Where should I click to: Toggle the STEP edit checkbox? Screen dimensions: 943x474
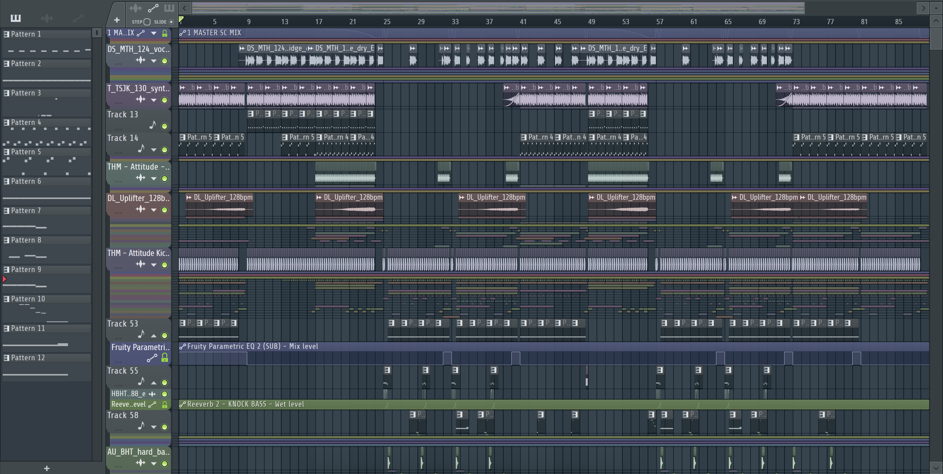(147, 22)
